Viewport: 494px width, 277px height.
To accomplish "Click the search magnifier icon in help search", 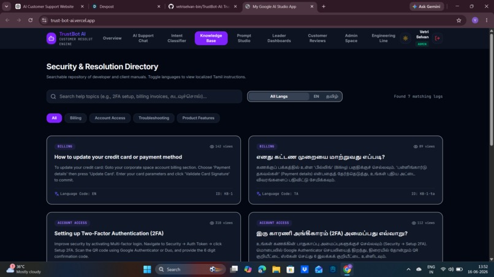I will (53, 97).
